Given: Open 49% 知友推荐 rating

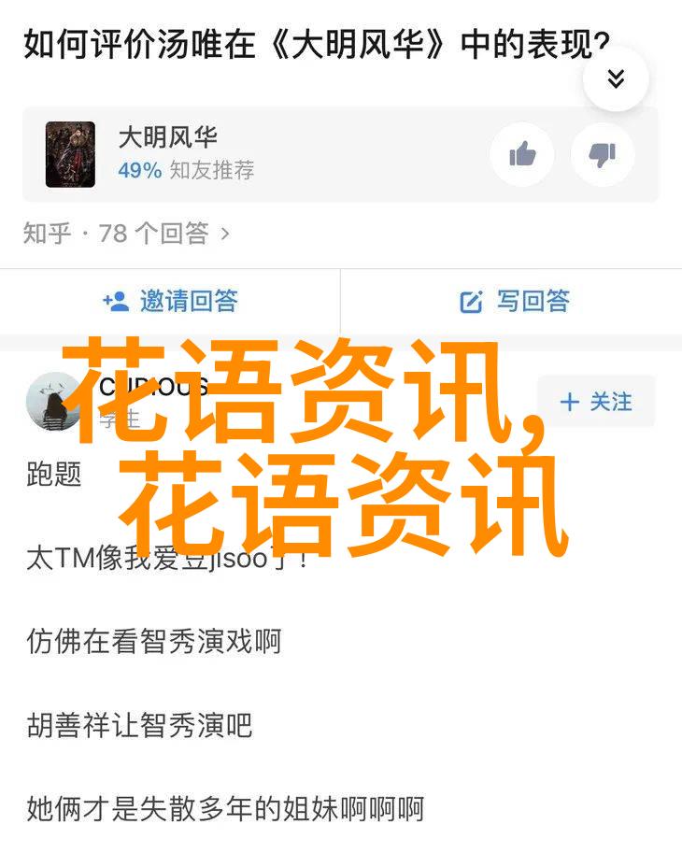Looking at the screenshot, I should (x=186, y=170).
